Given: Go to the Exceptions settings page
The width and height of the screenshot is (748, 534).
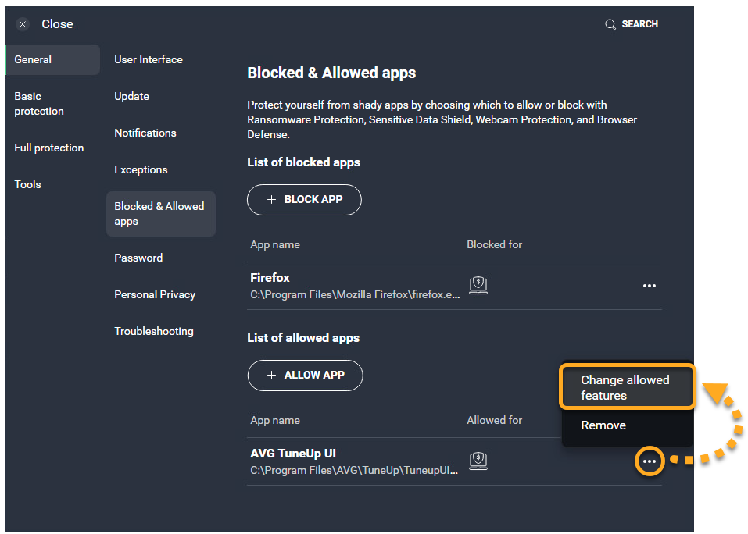Looking at the screenshot, I should point(141,169).
